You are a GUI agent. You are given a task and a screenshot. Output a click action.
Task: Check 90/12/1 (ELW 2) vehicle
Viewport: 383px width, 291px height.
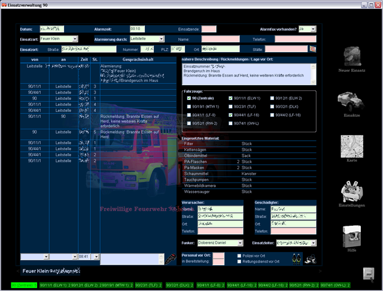[272, 98]
